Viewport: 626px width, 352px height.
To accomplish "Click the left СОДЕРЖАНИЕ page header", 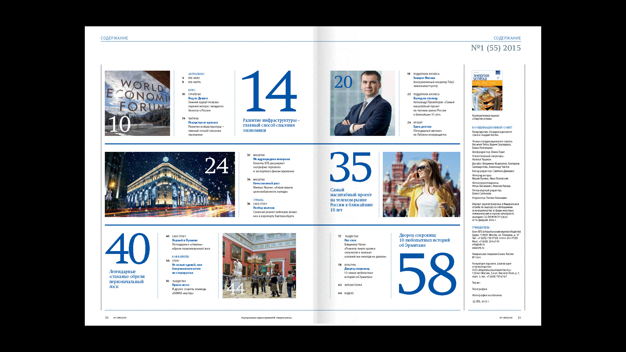I will [114, 38].
